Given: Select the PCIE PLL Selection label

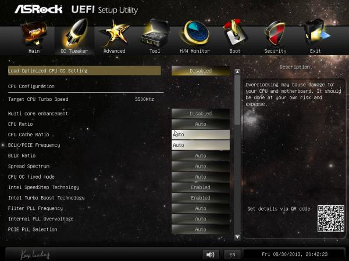Looking at the screenshot, I should (33, 230).
